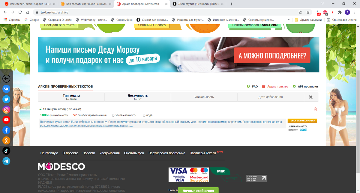
Task: Open the moon extension with +3 badge
Action: pos(318,13)
